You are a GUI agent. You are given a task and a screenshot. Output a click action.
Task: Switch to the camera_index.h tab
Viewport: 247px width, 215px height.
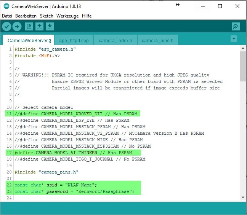point(115,40)
